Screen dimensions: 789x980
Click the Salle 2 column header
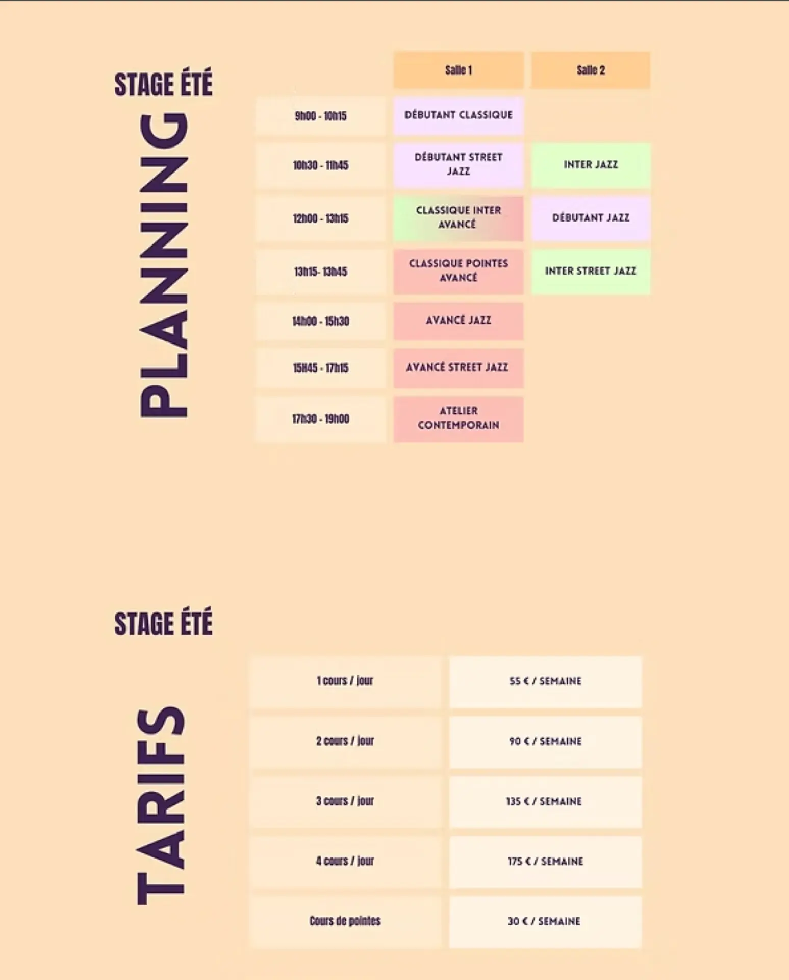[x=591, y=70]
